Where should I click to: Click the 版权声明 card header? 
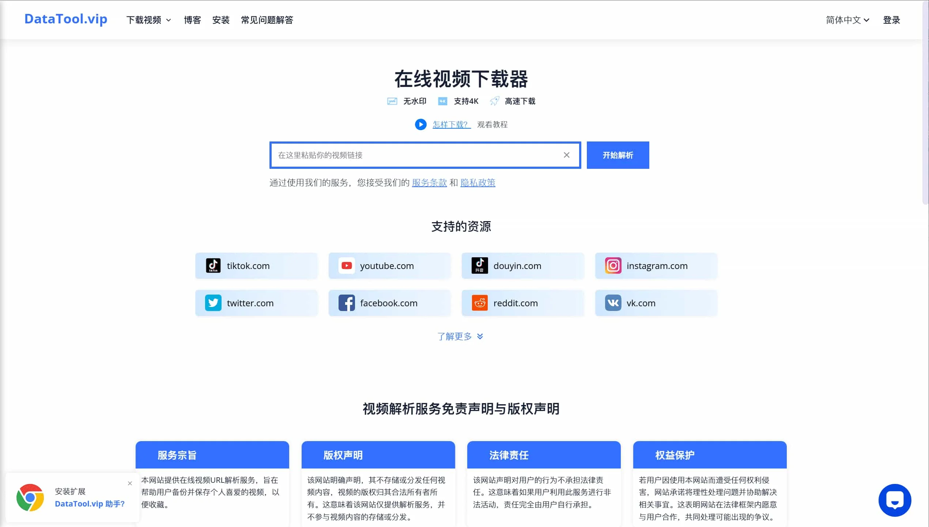coord(378,455)
